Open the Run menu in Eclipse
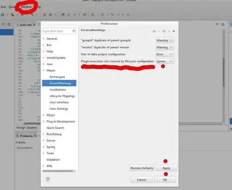Viewport: 232px width, 190px height. (3, 7)
